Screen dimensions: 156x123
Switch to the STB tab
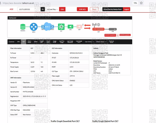(18, 42)
